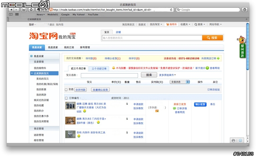256x157 pixels.
Task: Open the News bookmarks dropdown
Action: tap(40, 14)
